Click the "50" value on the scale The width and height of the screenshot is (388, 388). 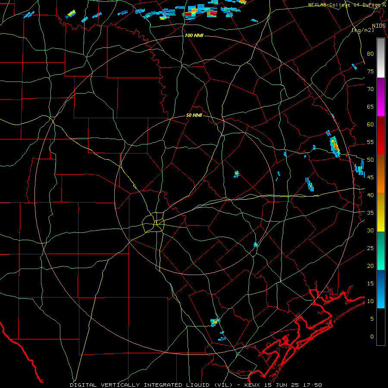click(370, 160)
